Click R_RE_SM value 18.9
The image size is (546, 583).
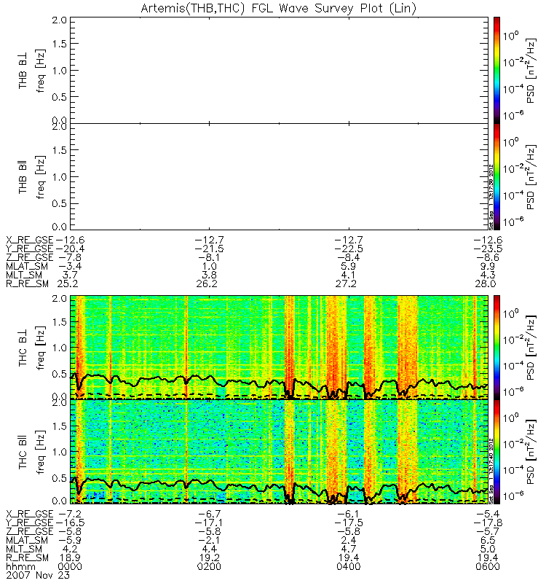click(x=70, y=557)
